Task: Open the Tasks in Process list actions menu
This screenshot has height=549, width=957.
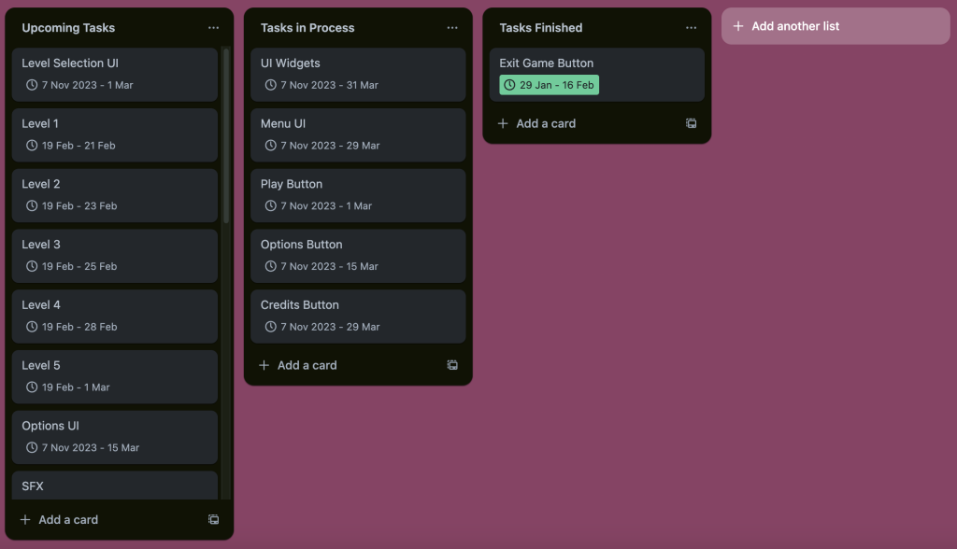Action: pos(452,28)
